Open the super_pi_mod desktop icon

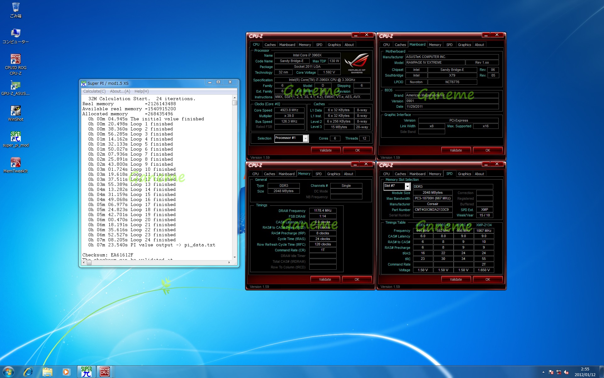pos(16,139)
